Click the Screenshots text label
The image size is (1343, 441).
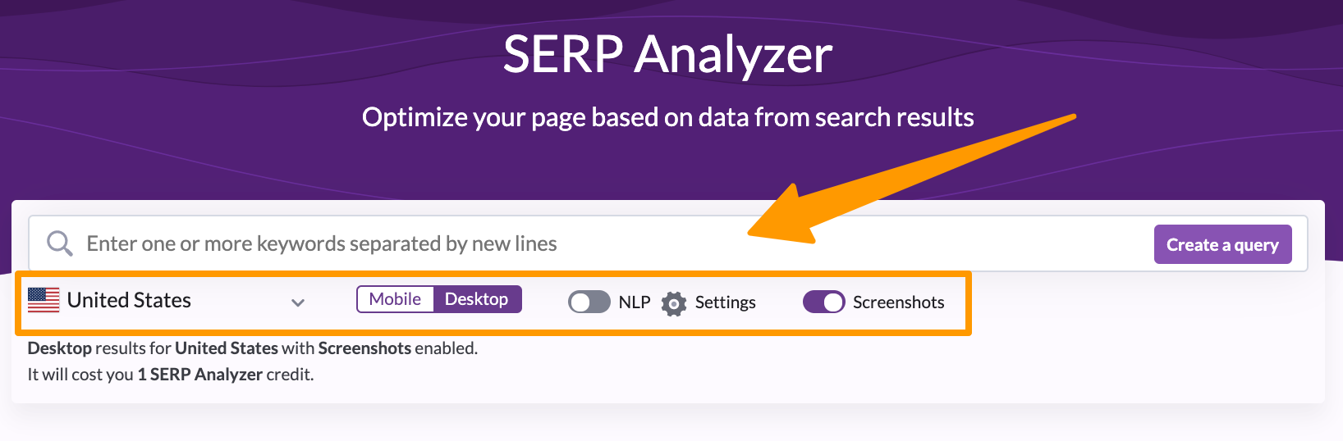click(x=898, y=302)
